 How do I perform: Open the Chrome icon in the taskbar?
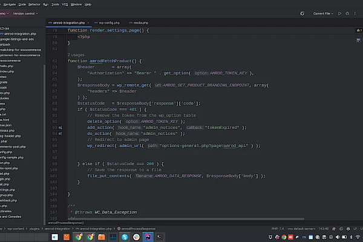[79, 237]
